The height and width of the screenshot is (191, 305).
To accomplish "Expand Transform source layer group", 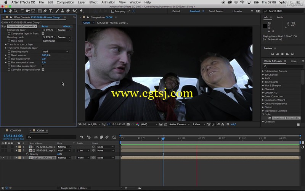I will click(x=6, y=44).
